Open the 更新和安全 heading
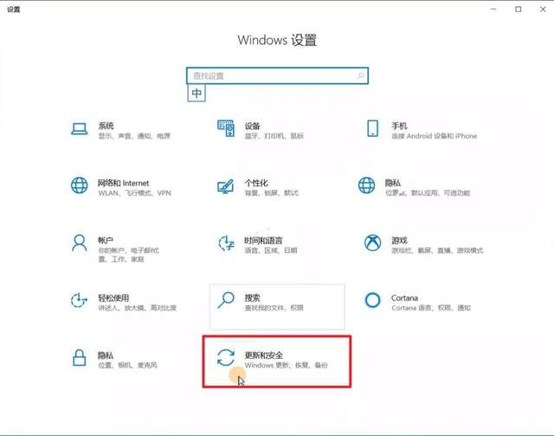Image resolution: width=554 pixels, height=436 pixels. click(263, 355)
